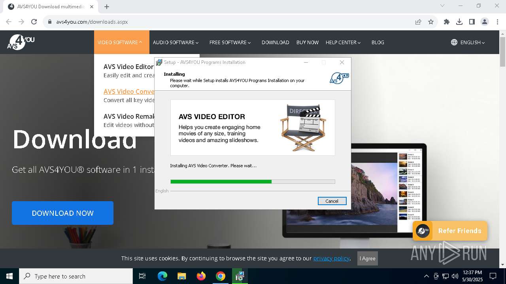Screen dimensions: 506x284
Task: Click the I Agree cookie button
Action: [x=368, y=258]
